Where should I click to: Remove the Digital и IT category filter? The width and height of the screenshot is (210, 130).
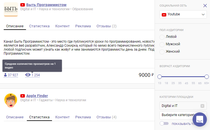tap(202, 106)
